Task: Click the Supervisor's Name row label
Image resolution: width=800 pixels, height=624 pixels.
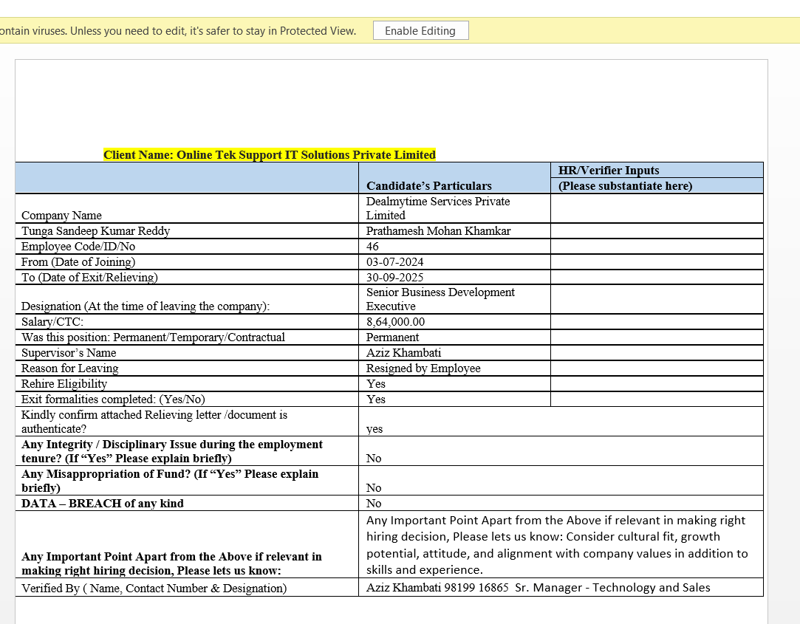Action: coord(69,353)
